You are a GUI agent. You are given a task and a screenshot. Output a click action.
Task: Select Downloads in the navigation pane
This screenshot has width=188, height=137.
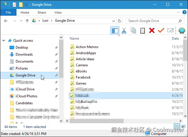coord(24,54)
